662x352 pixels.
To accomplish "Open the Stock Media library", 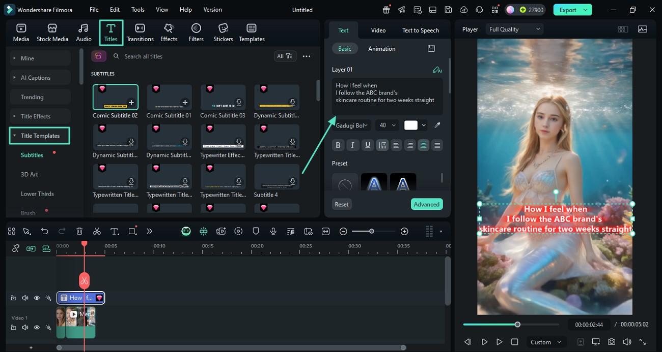I will coord(52,33).
